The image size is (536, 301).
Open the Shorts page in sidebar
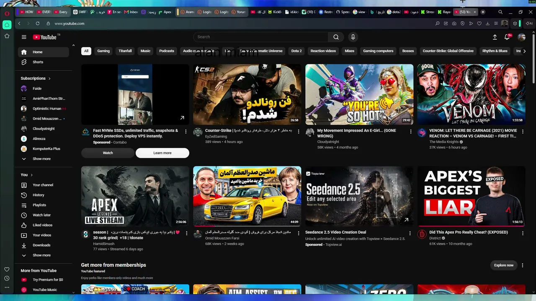[44, 62]
